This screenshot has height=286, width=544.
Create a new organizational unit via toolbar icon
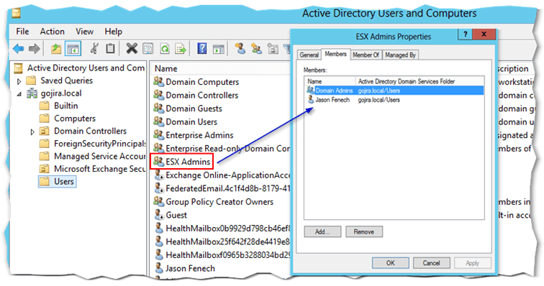(x=273, y=49)
